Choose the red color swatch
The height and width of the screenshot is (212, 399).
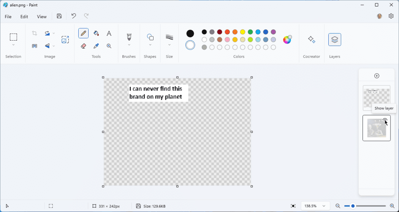(227, 32)
